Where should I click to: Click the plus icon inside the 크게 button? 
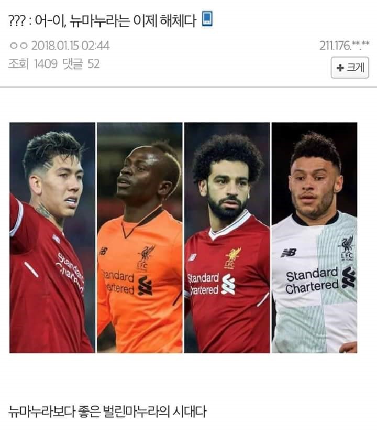pyautogui.click(x=340, y=68)
